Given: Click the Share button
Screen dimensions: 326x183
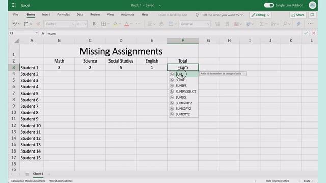Looking at the screenshot, I should pyautogui.click(x=298, y=15).
